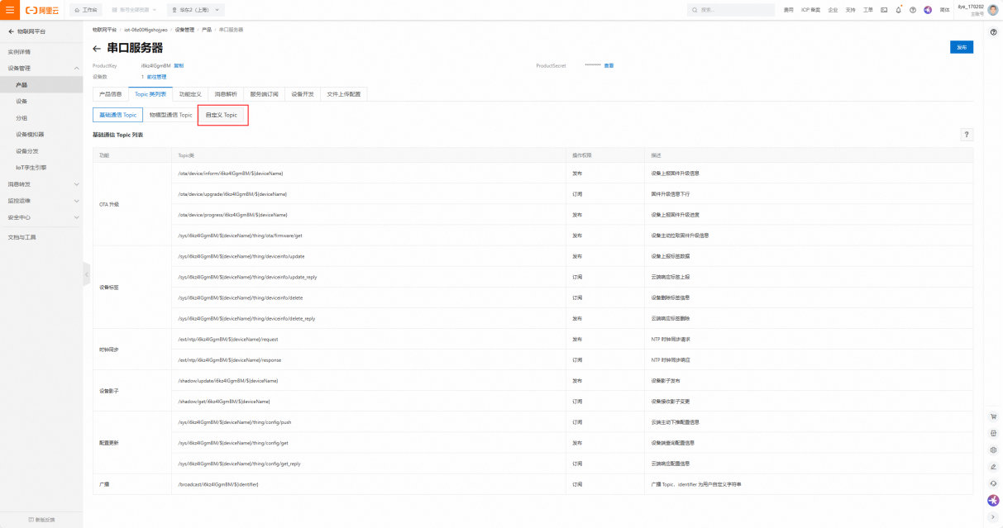Expand the 监控运维 sidebar section
The width and height of the screenshot is (1003, 528).
[77, 201]
